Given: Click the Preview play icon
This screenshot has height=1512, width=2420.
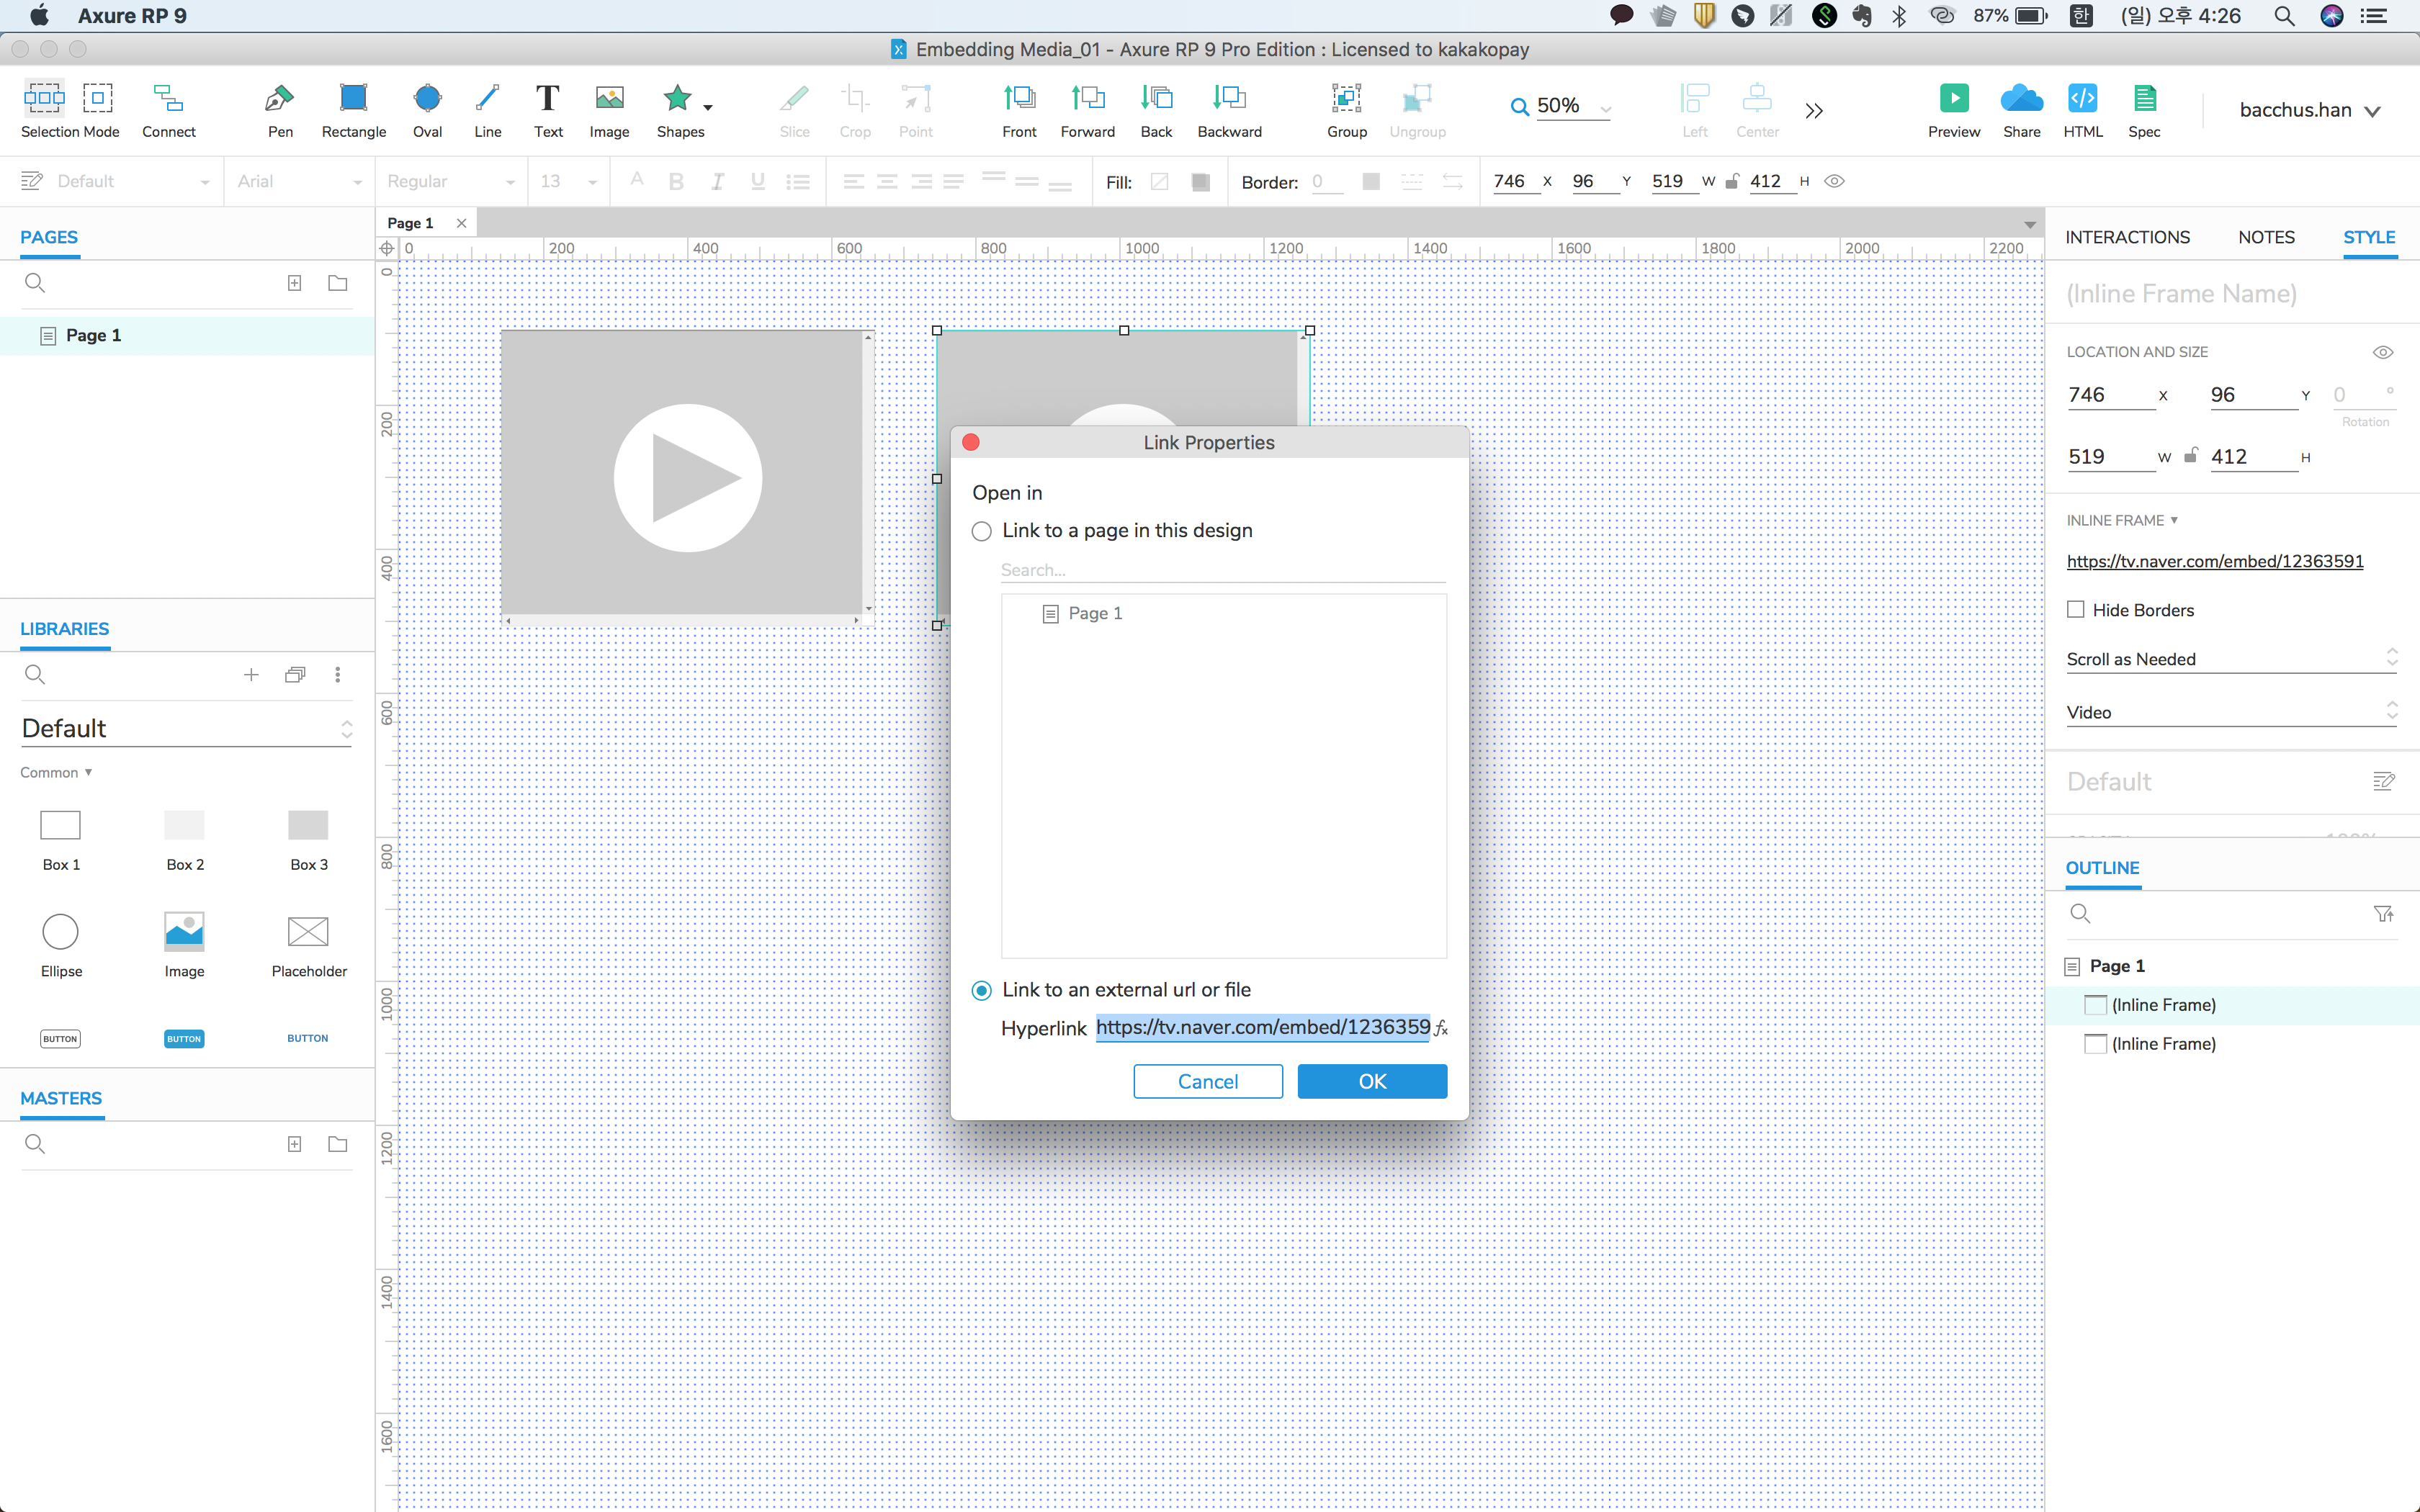Looking at the screenshot, I should pyautogui.click(x=1953, y=99).
